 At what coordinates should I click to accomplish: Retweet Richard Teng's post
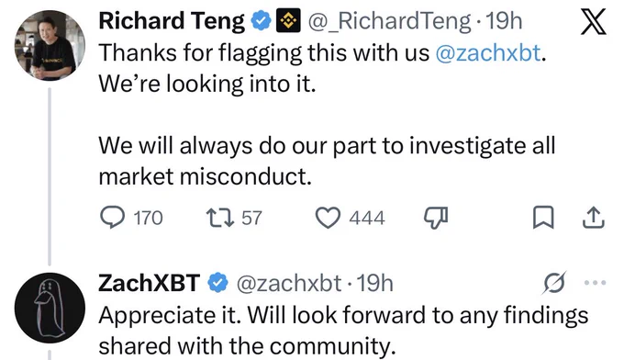pos(234,218)
